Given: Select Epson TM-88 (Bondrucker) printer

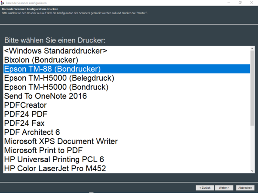Looking at the screenshot, I should (x=52, y=69).
